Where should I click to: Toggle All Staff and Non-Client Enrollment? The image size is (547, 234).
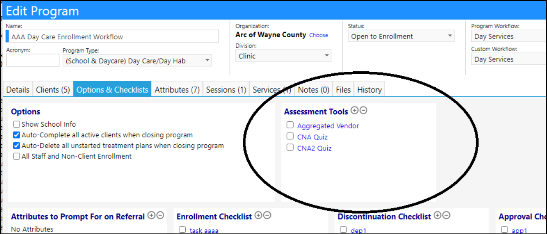(16, 156)
